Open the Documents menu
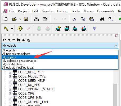 click(106, 11)
